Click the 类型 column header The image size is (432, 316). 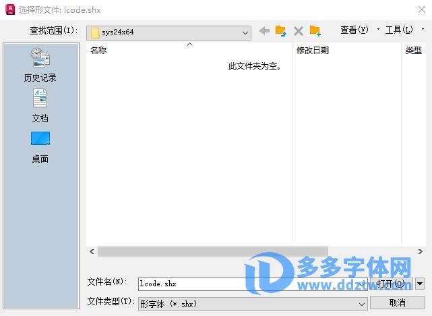(x=413, y=50)
